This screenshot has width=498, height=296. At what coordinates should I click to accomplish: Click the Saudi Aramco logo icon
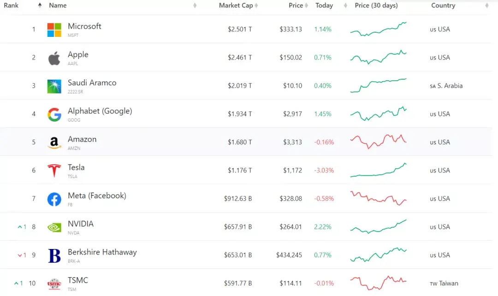pos(54,86)
